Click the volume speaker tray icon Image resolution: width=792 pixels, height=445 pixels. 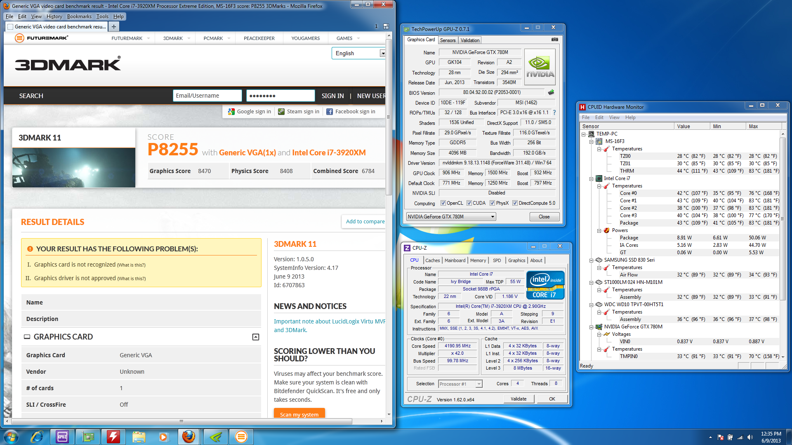(750, 437)
